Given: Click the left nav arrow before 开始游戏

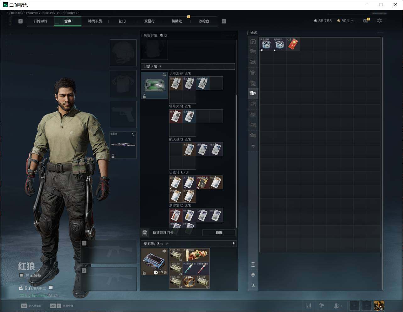Looking at the screenshot, I should point(20,21).
